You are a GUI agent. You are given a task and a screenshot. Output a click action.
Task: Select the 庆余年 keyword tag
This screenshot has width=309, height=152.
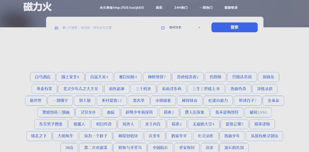click(x=154, y=136)
